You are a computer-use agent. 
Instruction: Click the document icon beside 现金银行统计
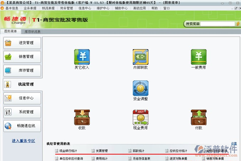[56, 151]
